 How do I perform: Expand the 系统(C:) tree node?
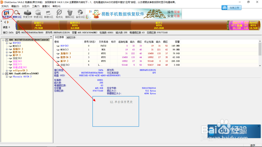(x=7, y=49)
